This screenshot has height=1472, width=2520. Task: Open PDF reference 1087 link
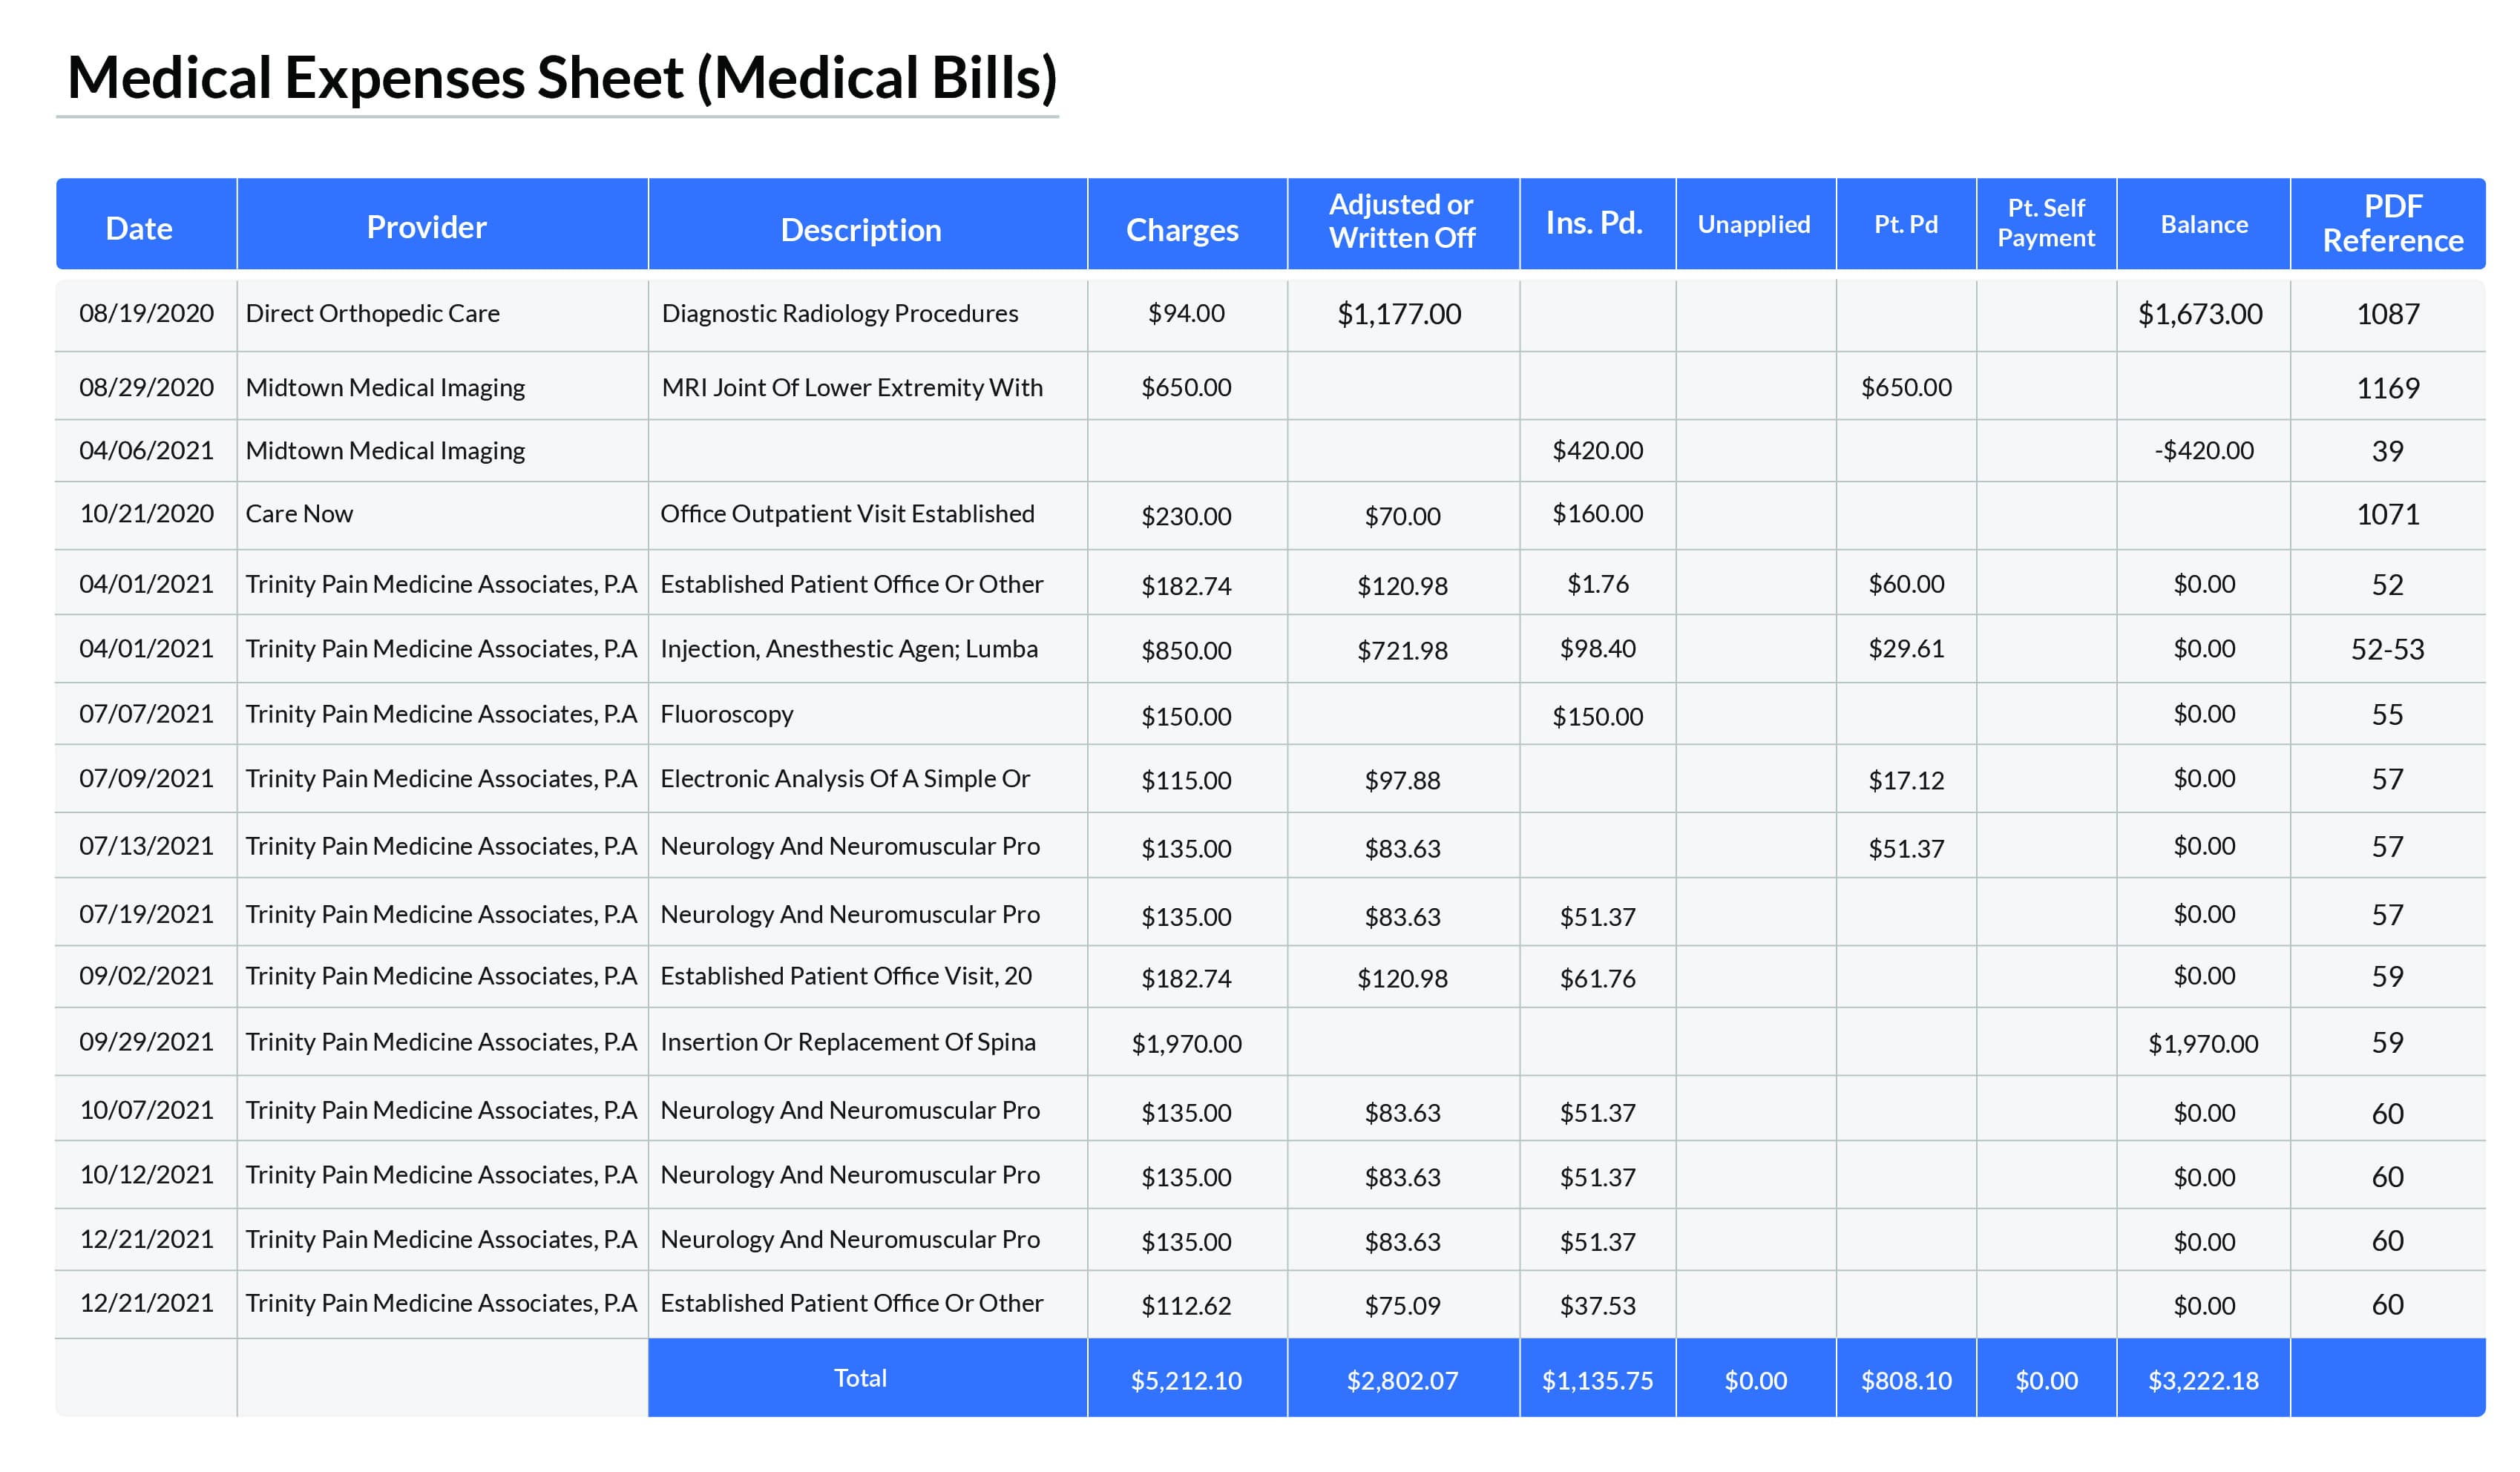(x=2387, y=314)
